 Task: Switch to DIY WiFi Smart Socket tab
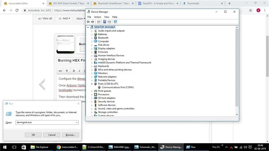(69, 3)
